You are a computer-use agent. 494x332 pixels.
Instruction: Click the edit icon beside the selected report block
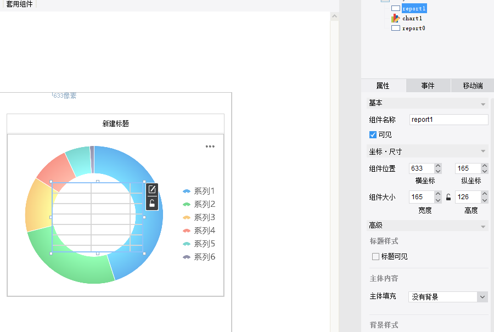pos(152,190)
